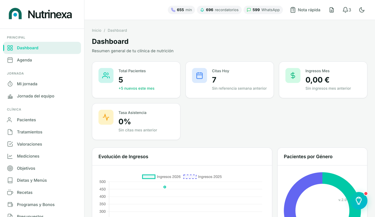
Task: Click the 655 min phone badge
Action: [x=181, y=10]
